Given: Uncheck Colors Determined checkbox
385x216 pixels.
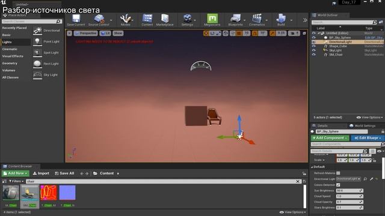Looking at the screenshot, I should [x=338, y=185].
